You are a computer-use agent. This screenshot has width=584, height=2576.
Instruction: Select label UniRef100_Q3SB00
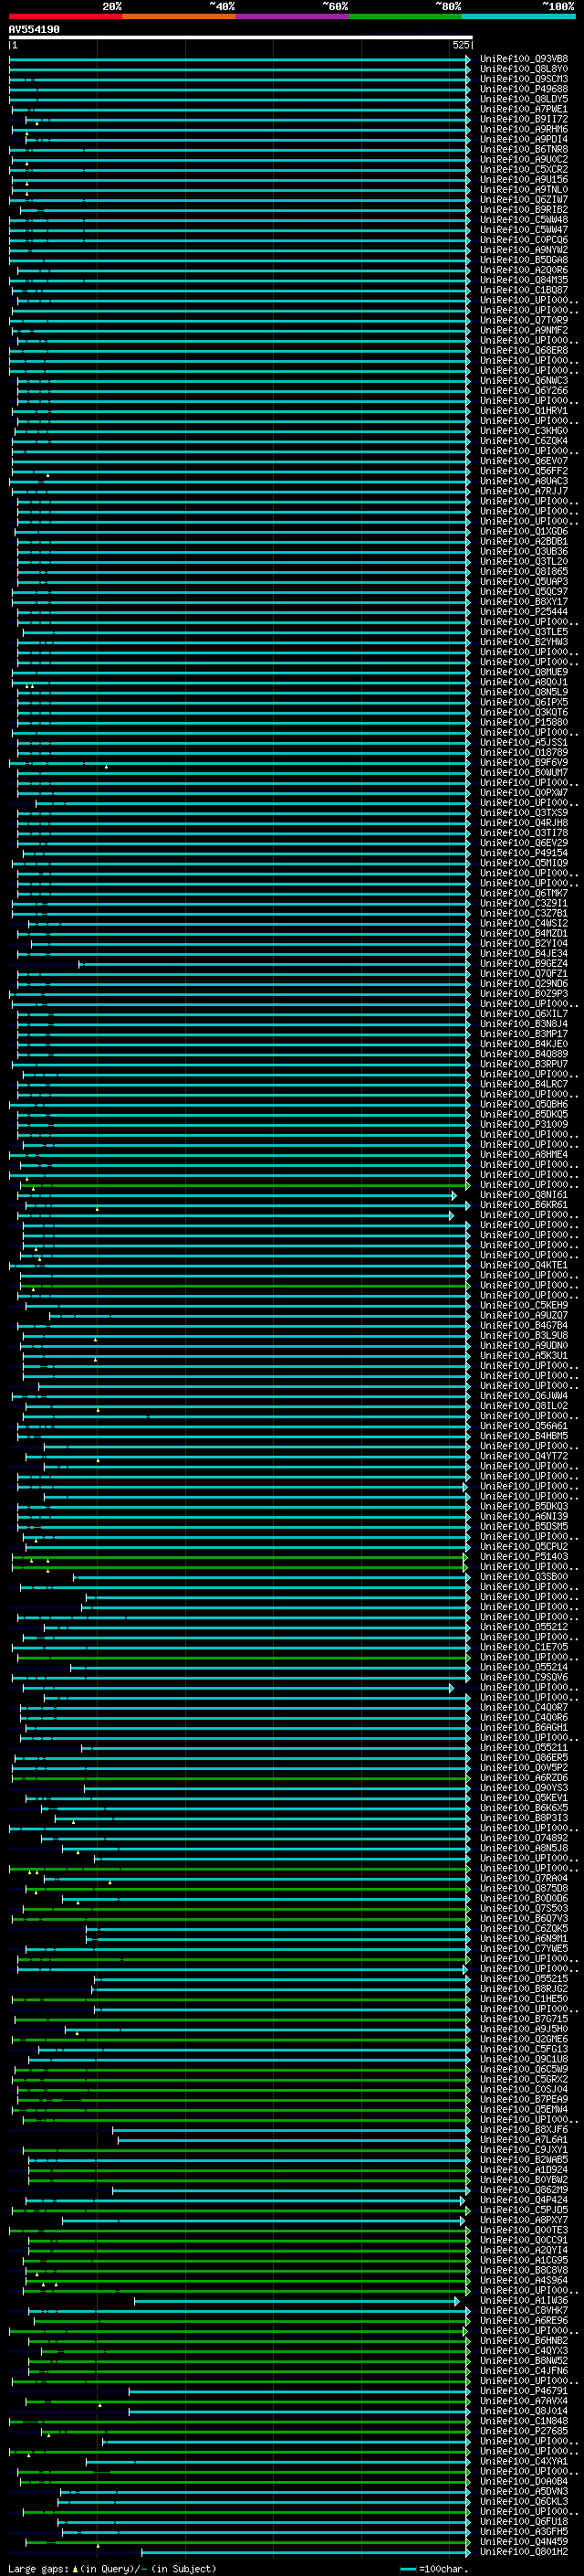click(x=524, y=1577)
